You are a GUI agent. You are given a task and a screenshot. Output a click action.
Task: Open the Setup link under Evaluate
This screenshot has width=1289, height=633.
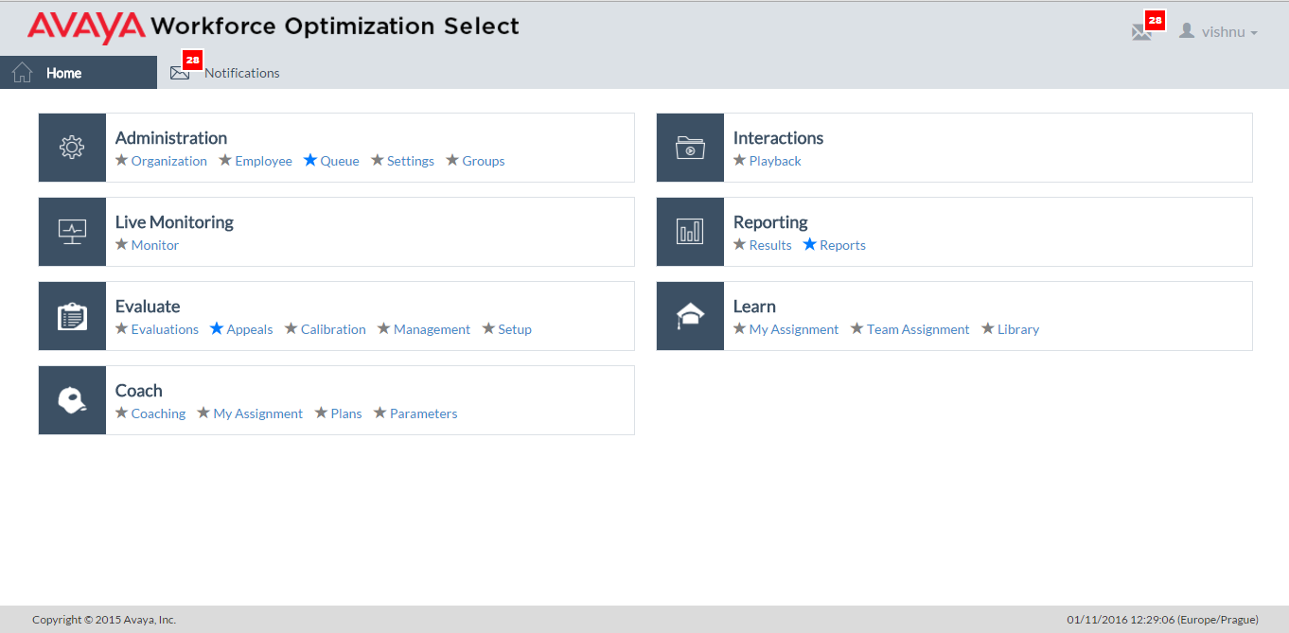click(515, 329)
